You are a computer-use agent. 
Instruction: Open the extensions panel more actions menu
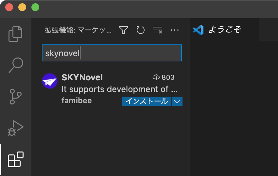point(175,30)
